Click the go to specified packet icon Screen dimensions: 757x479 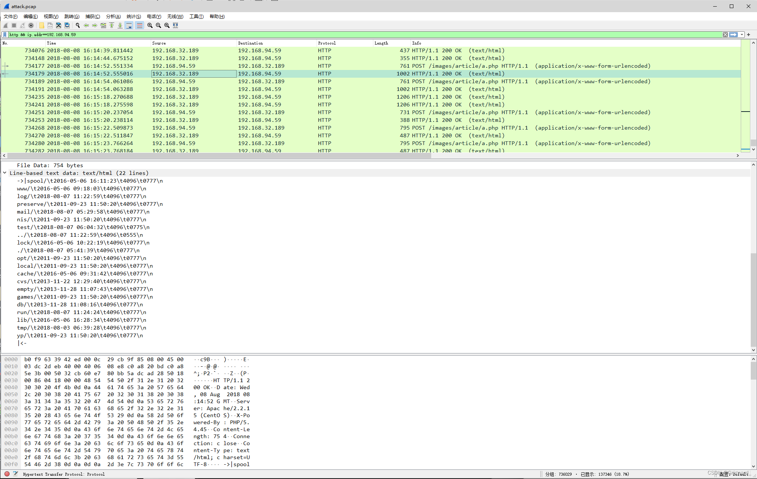click(103, 25)
